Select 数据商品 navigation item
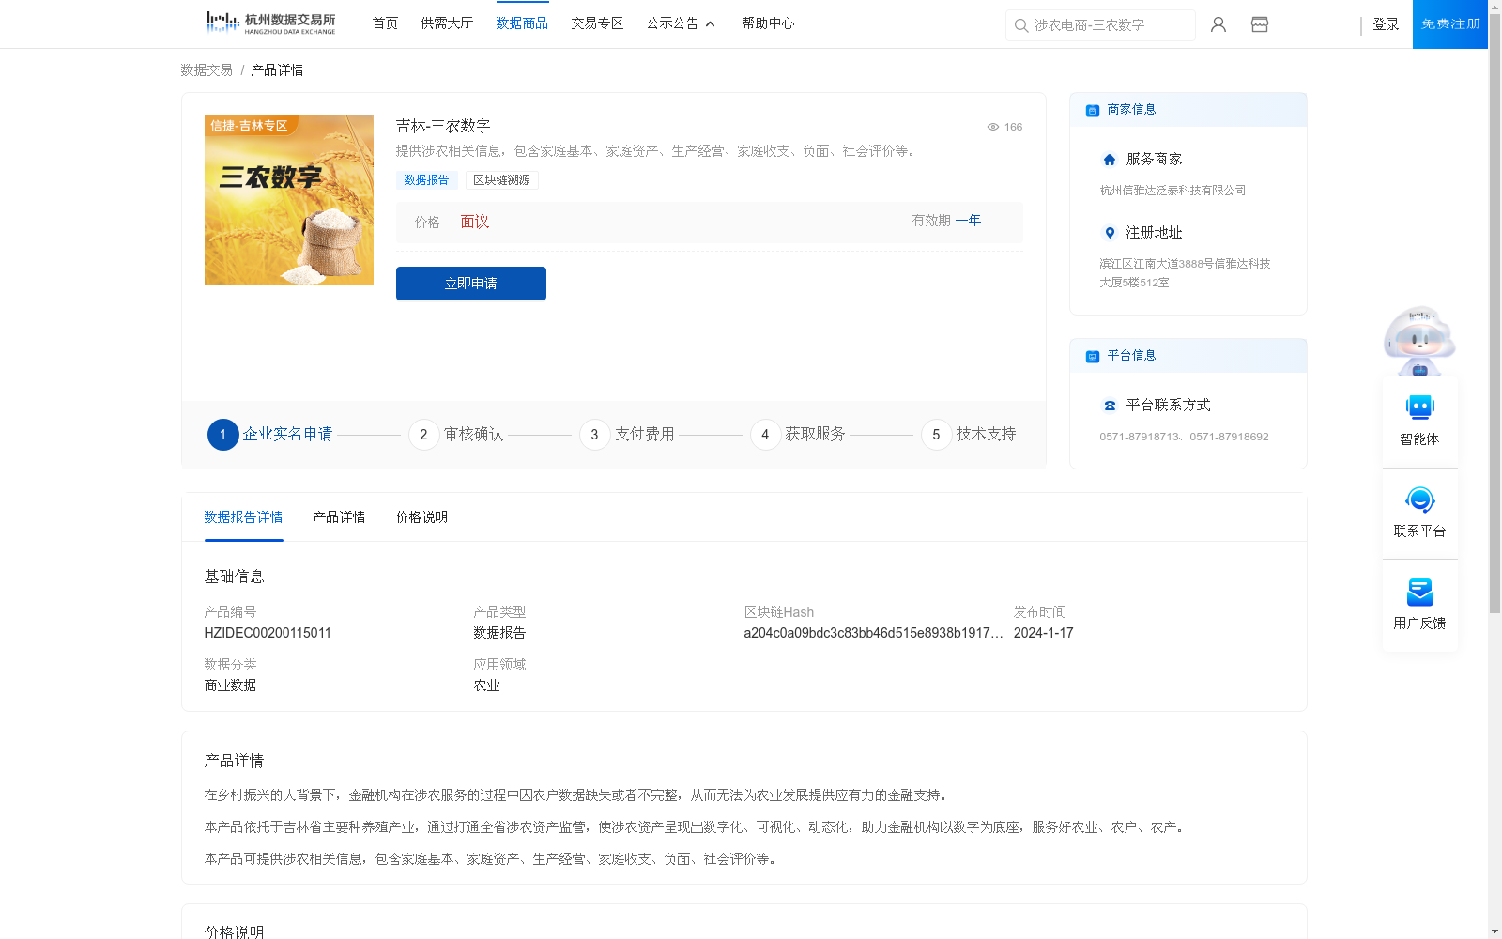 (522, 23)
